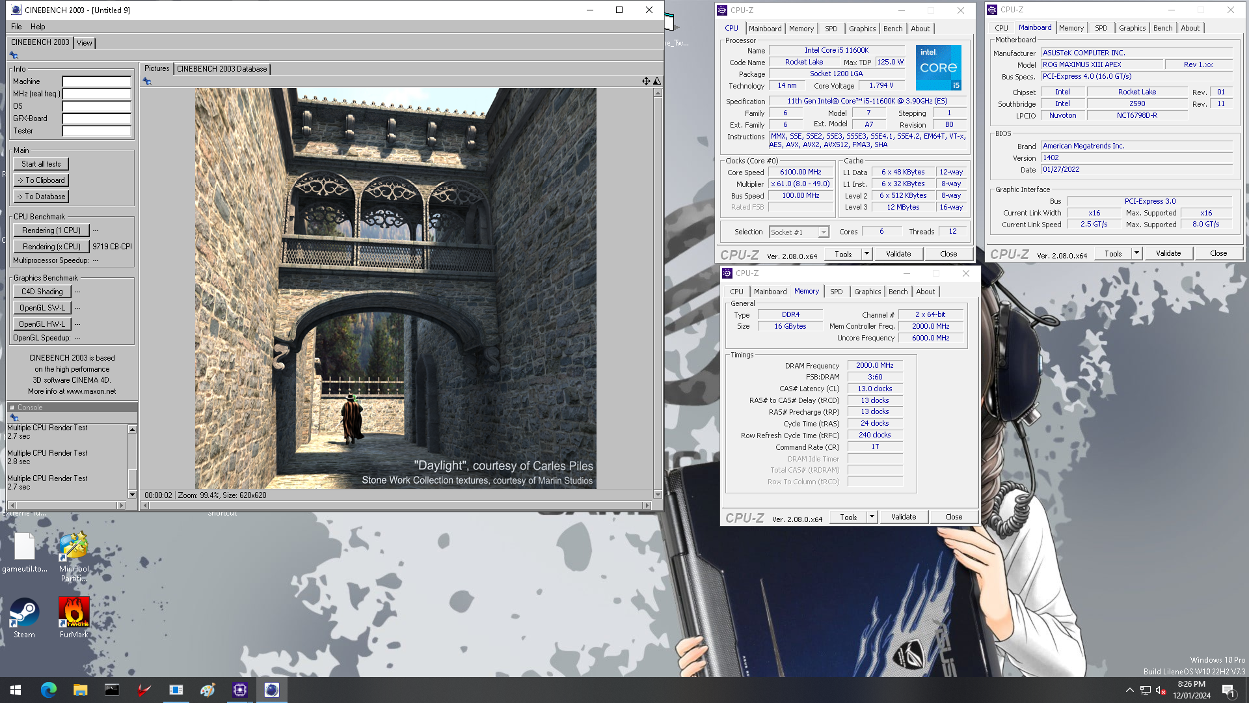Click the pushpin icon in the Console panel

(14, 417)
